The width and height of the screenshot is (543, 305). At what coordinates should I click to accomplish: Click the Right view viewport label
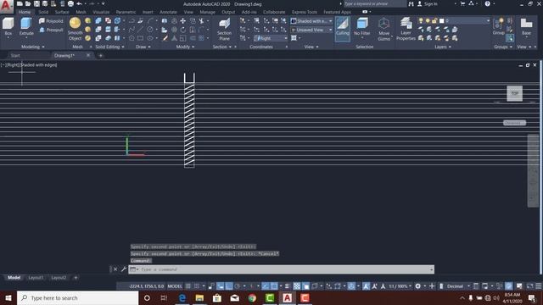point(14,64)
